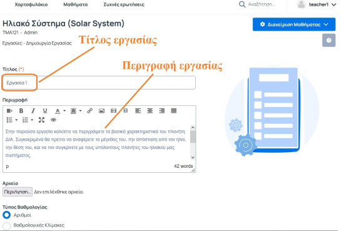Open the text color picker arrow
The image size is (344, 231).
click(64, 111)
